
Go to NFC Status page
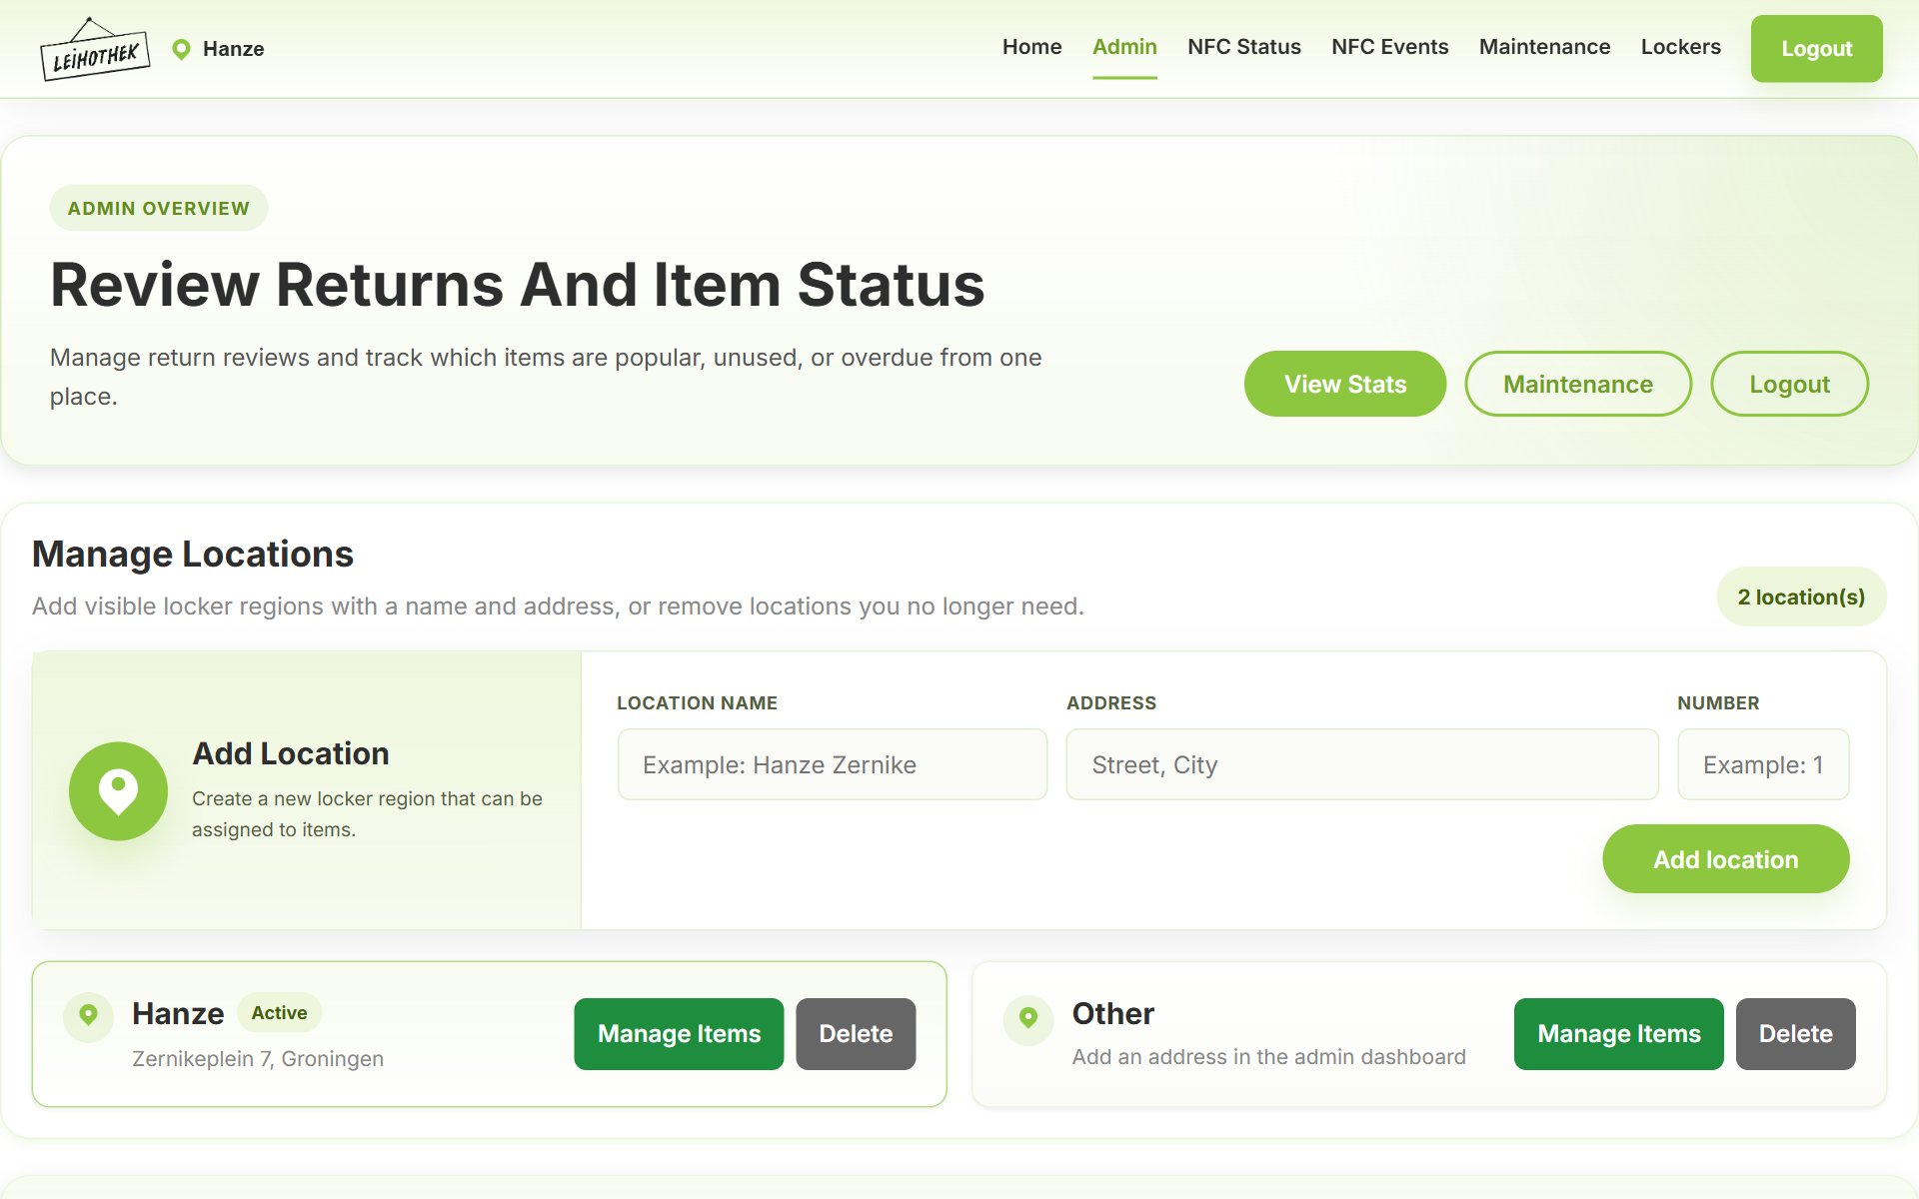tap(1244, 47)
